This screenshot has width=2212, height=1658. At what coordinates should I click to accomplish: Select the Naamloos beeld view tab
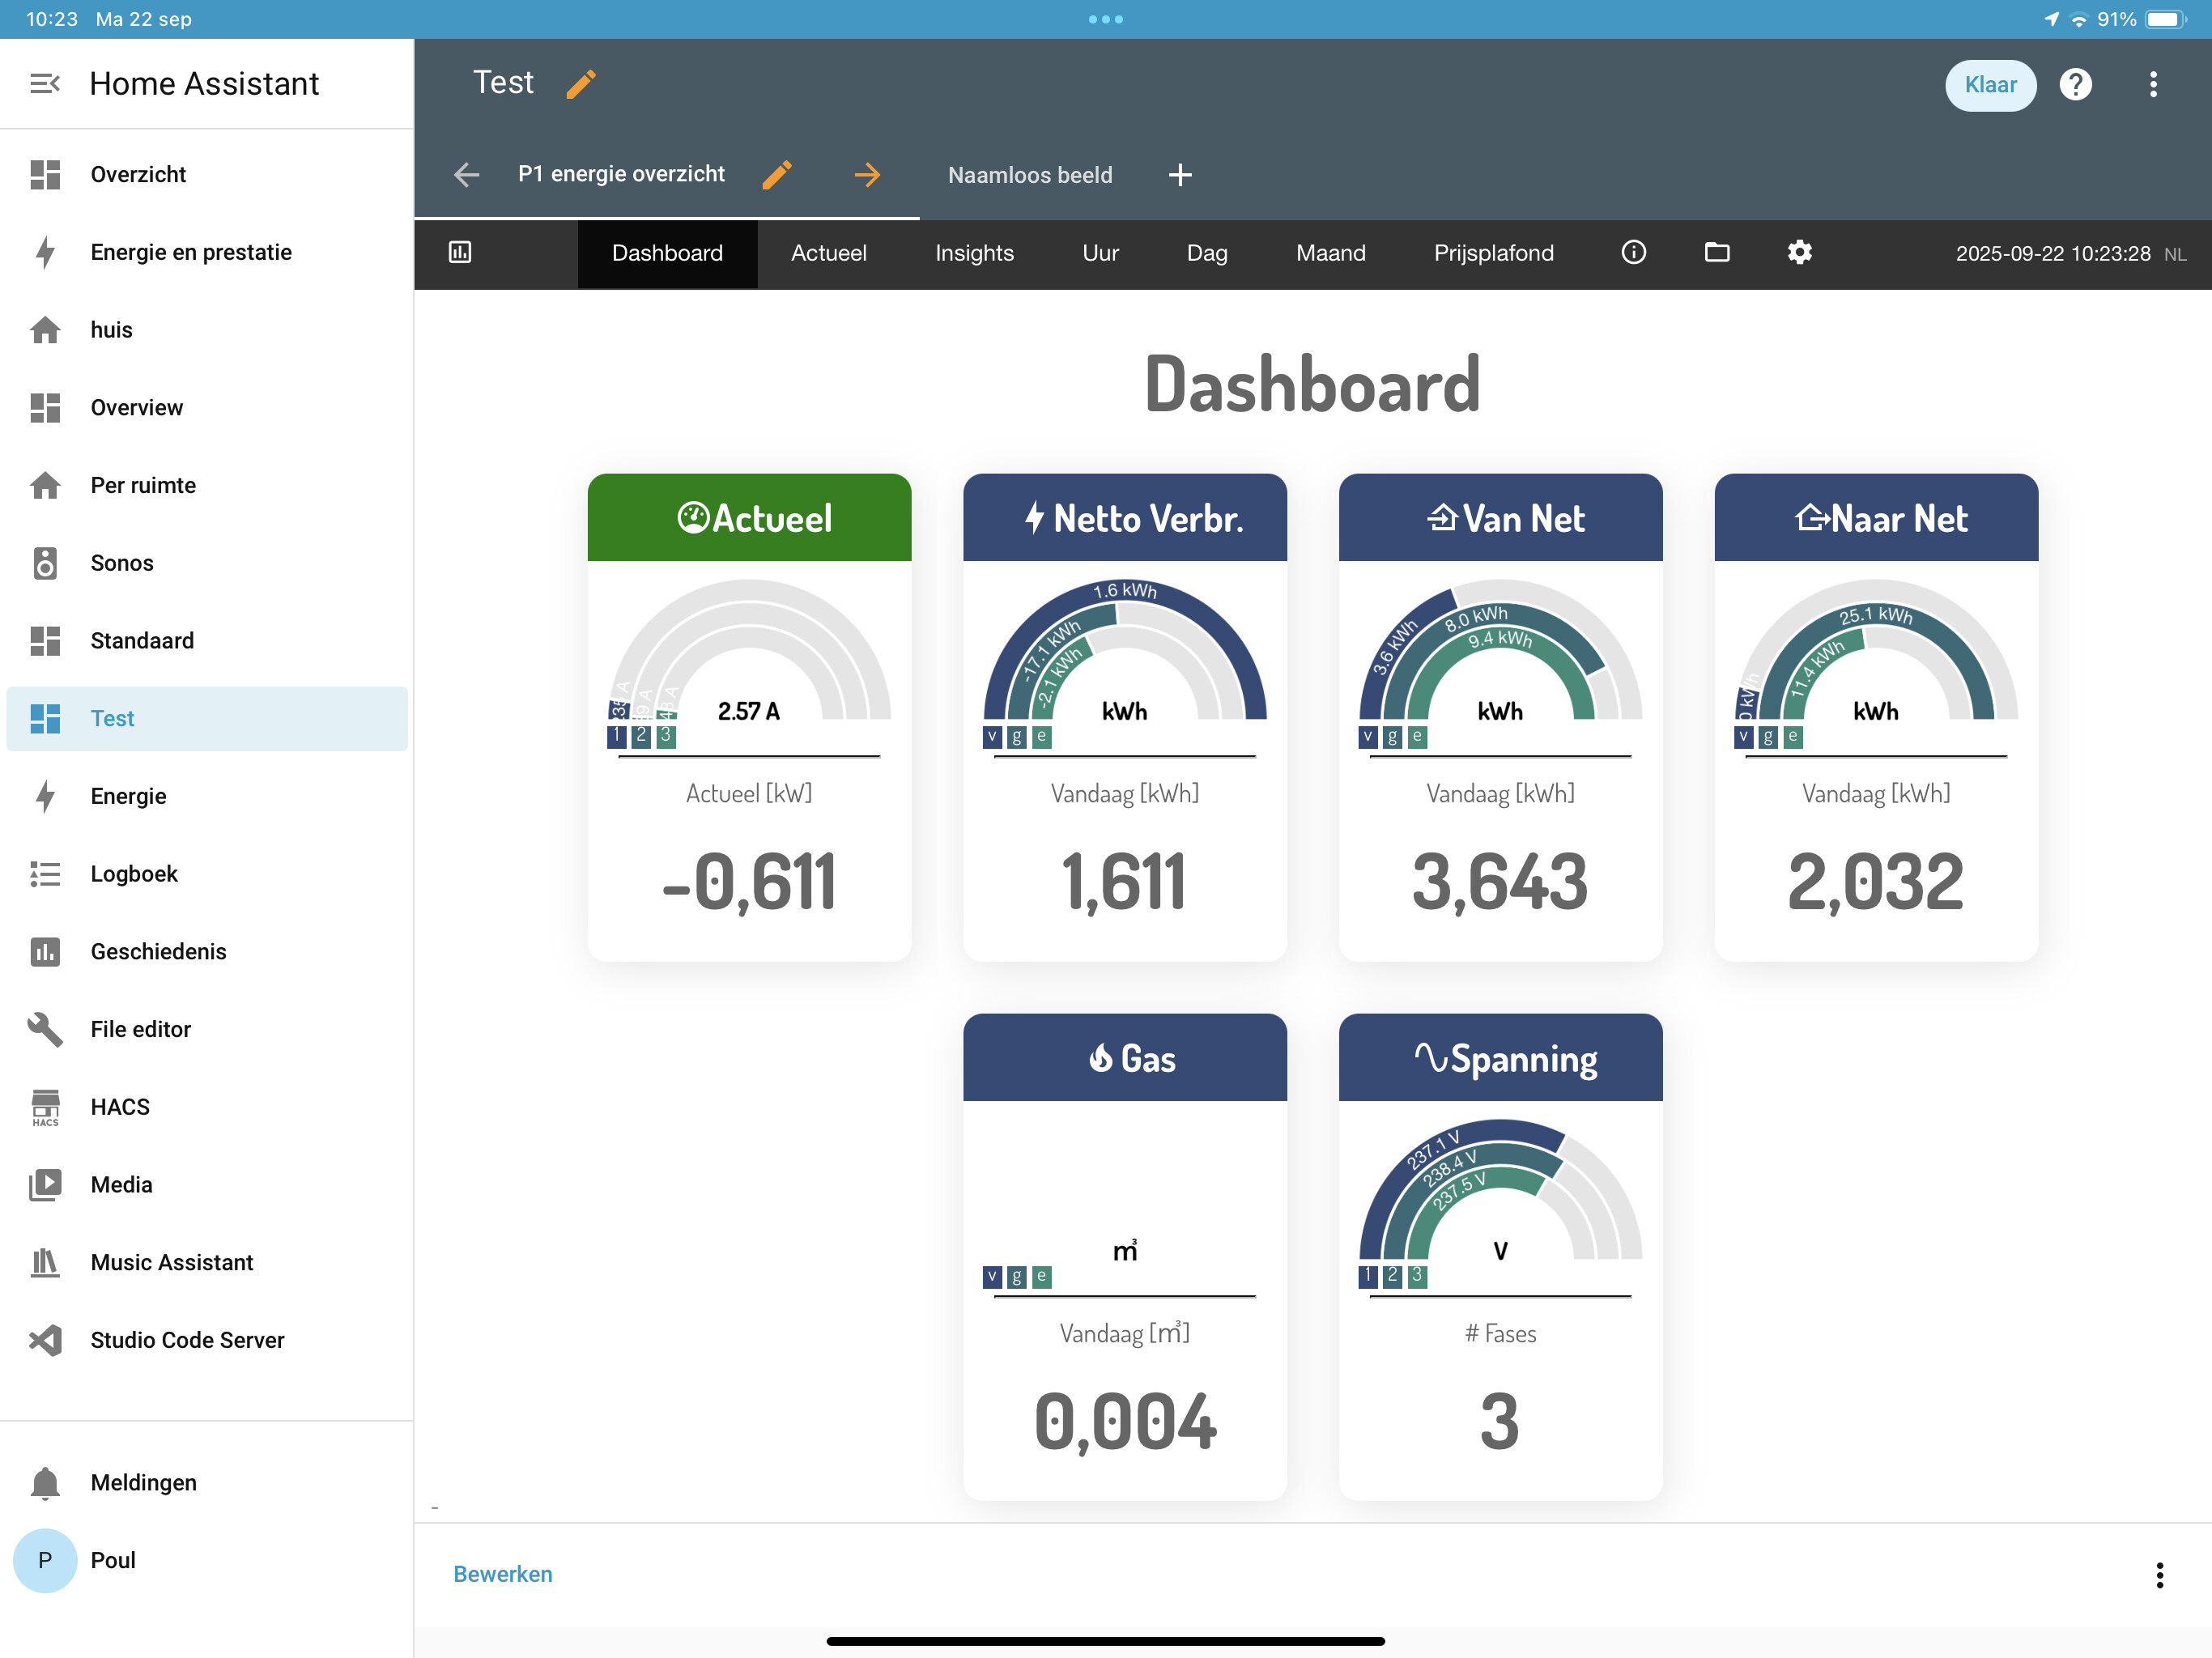(1029, 174)
